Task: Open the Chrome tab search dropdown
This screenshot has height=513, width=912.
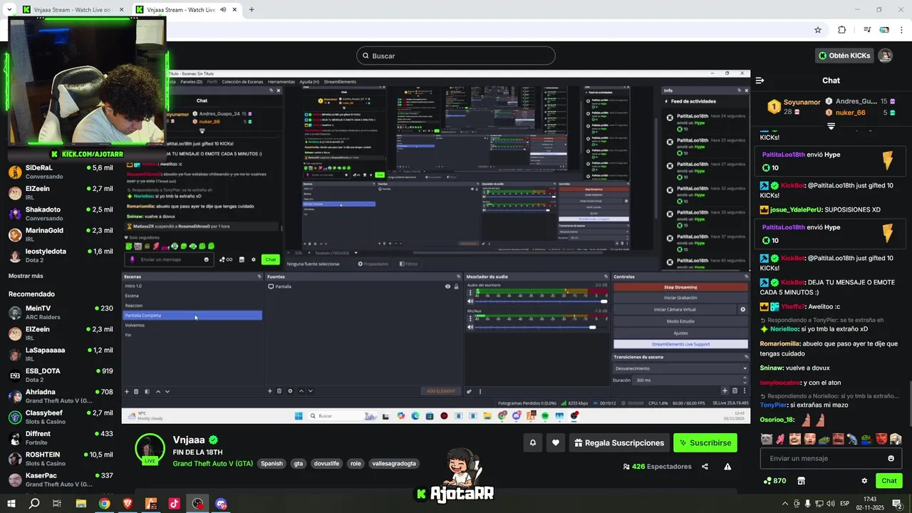Action: click(10, 9)
